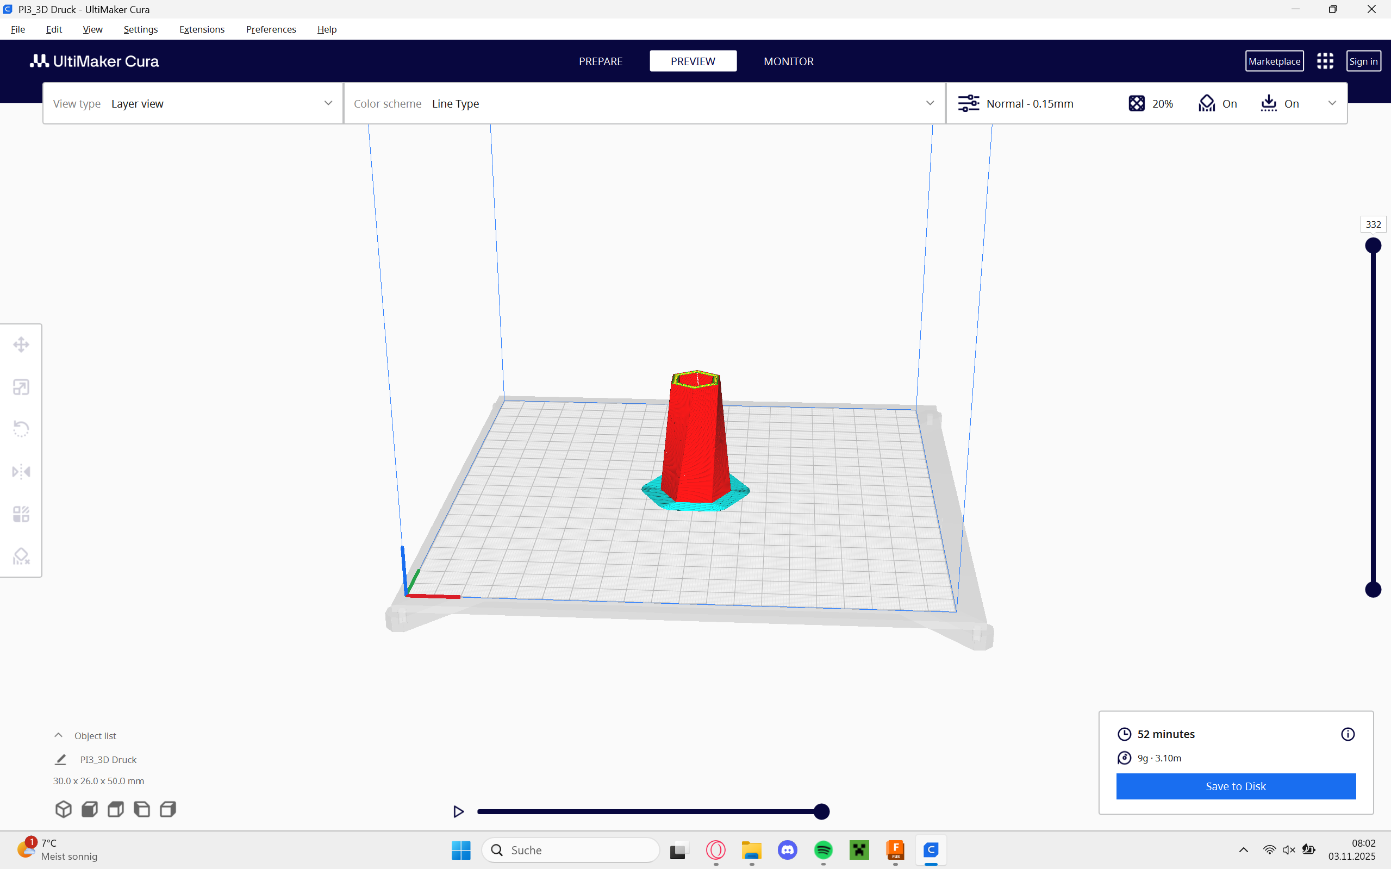This screenshot has width=1391, height=869.
Task: Click the support On indicator
Action: (1218, 103)
